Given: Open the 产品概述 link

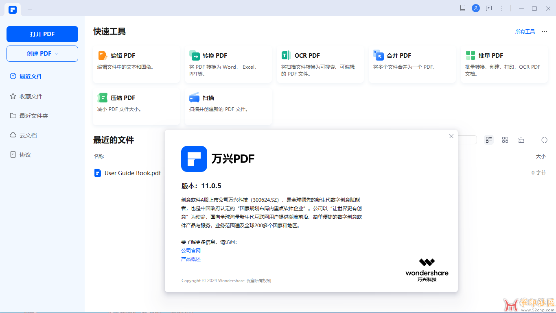Looking at the screenshot, I should point(191,259).
